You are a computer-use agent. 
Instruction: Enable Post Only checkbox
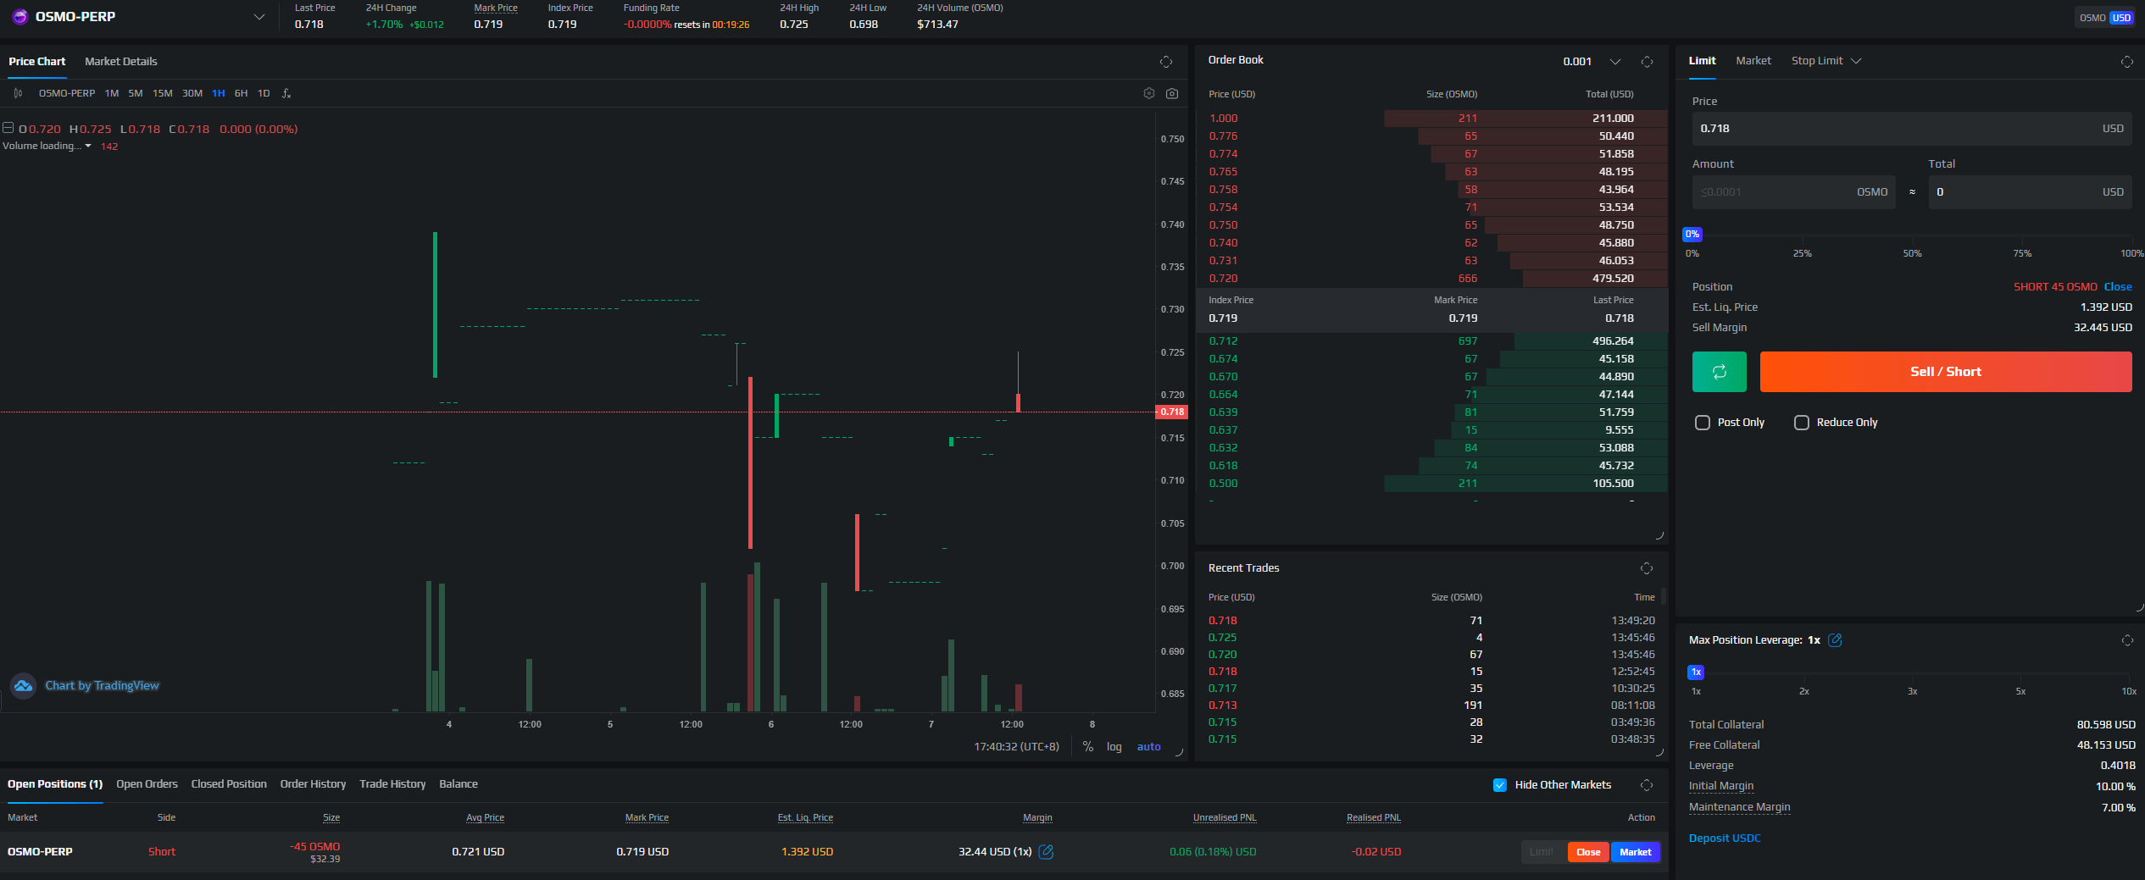point(1703,423)
